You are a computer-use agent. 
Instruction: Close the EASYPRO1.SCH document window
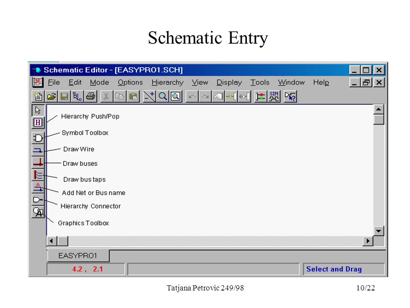point(379,83)
